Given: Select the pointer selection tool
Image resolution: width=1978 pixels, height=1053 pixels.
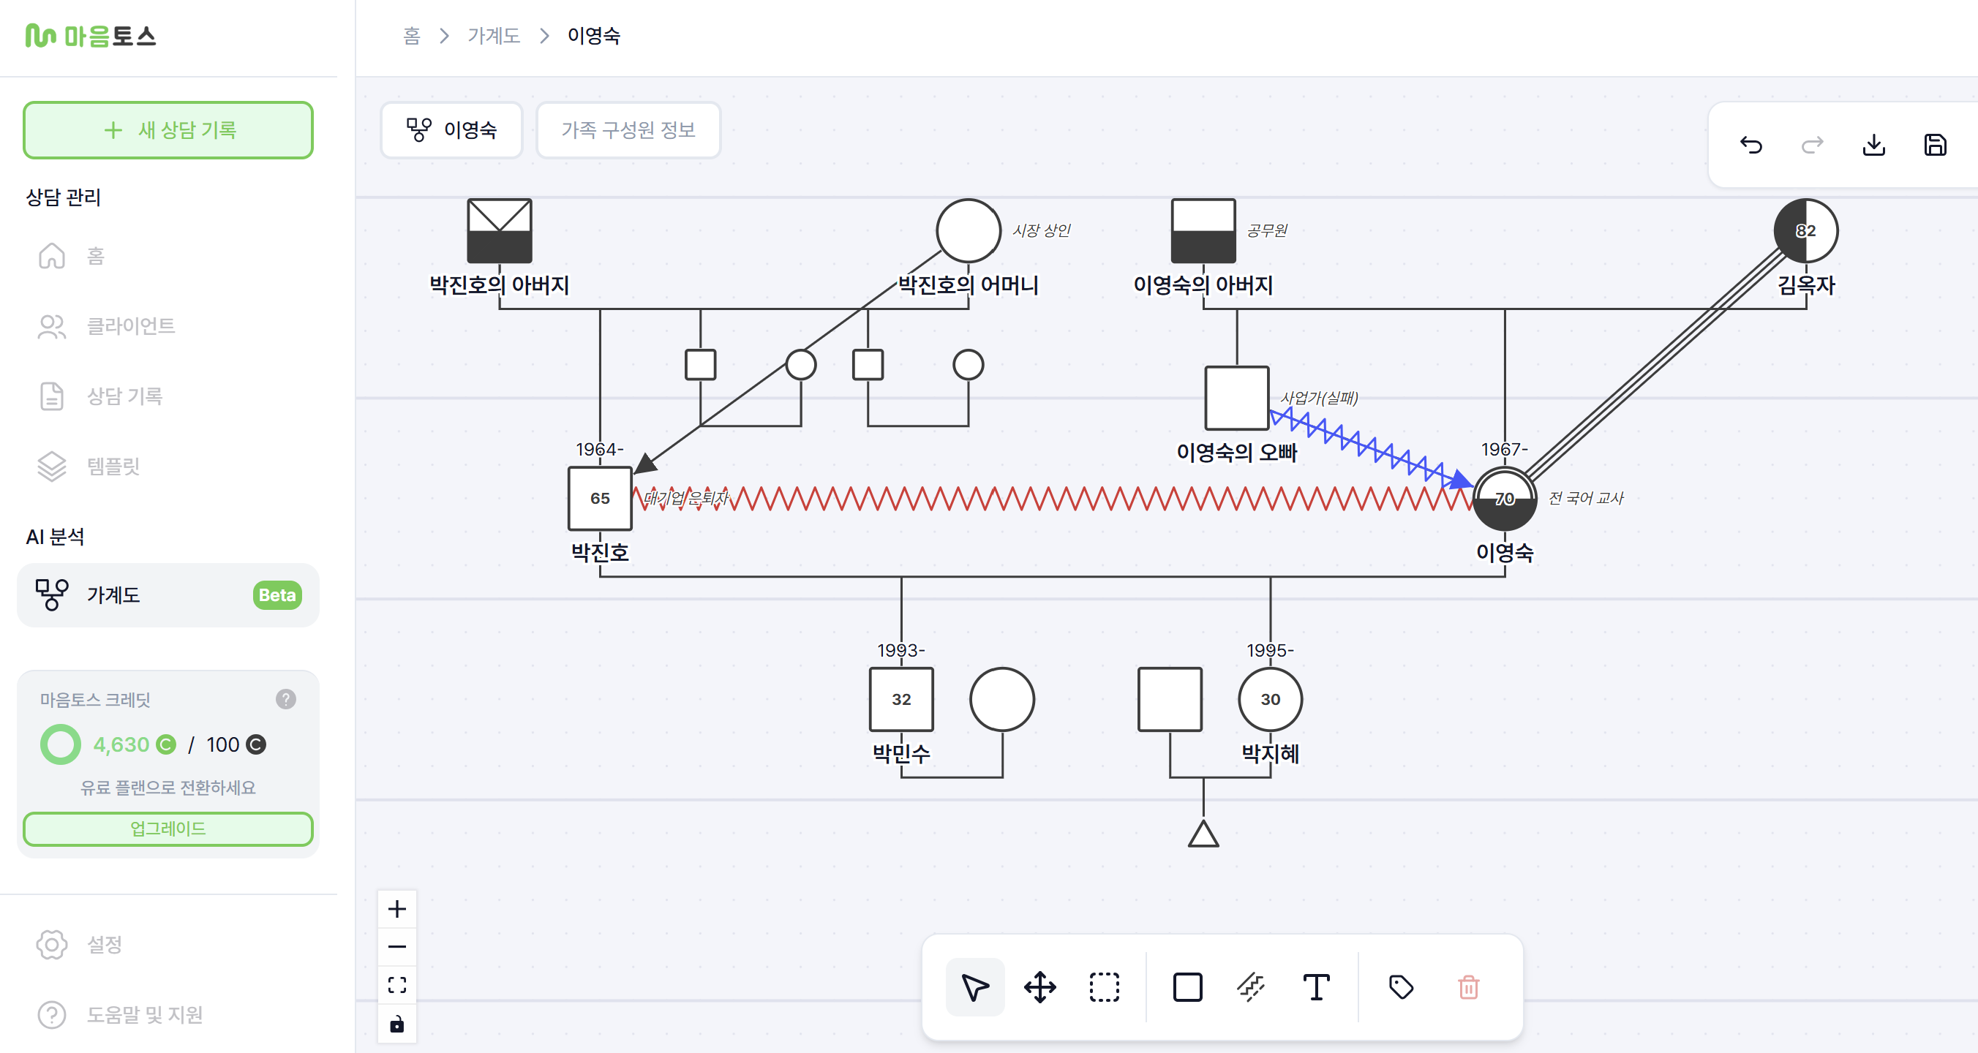Looking at the screenshot, I should click(x=974, y=987).
